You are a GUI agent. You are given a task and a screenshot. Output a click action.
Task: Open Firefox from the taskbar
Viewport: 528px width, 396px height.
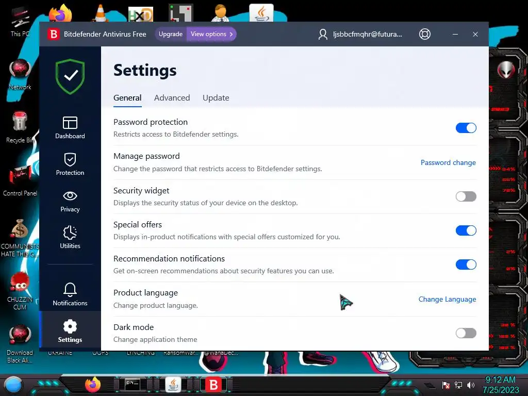(x=93, y=384)
